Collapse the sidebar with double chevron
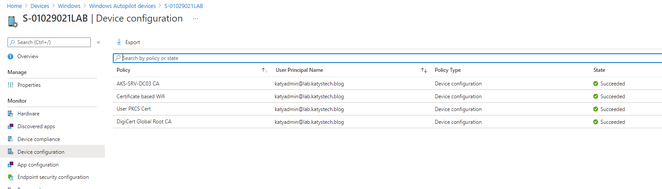The height and width of the screenshot is (189, 662). point(98,42)
